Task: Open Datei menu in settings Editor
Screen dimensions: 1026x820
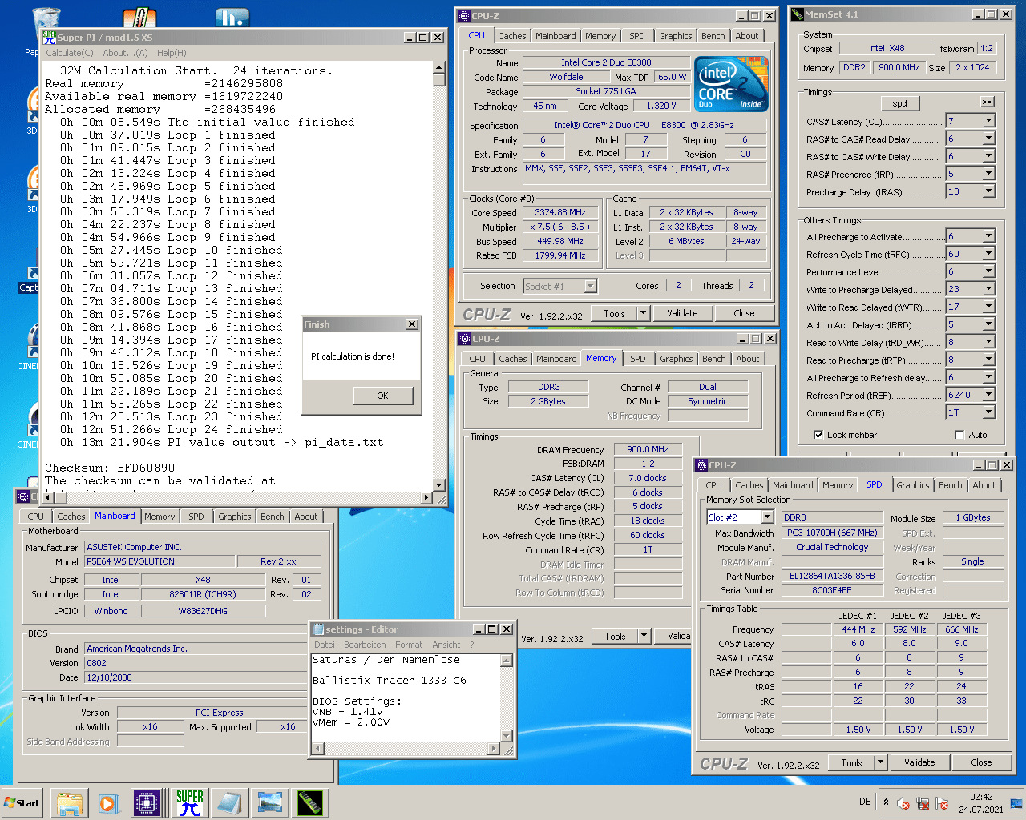Action: 325,645
